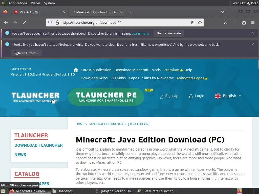Open the Applications menu
259x194 pixels.
18,3
